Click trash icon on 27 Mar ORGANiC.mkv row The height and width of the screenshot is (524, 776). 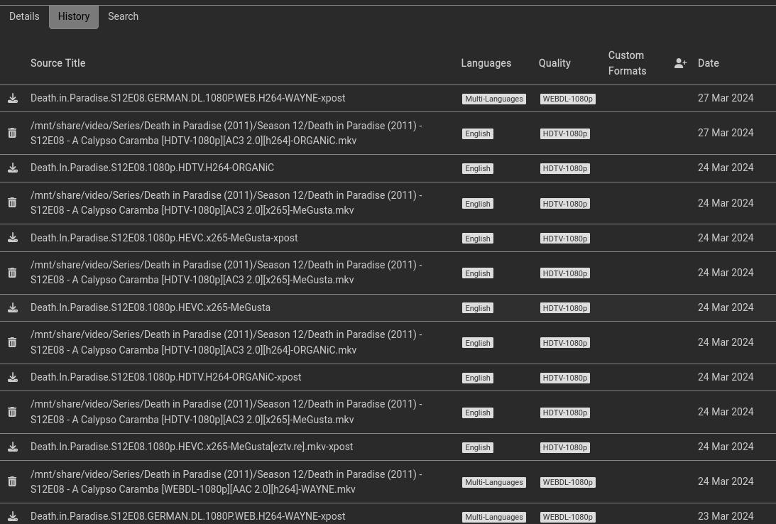(12, 133)
